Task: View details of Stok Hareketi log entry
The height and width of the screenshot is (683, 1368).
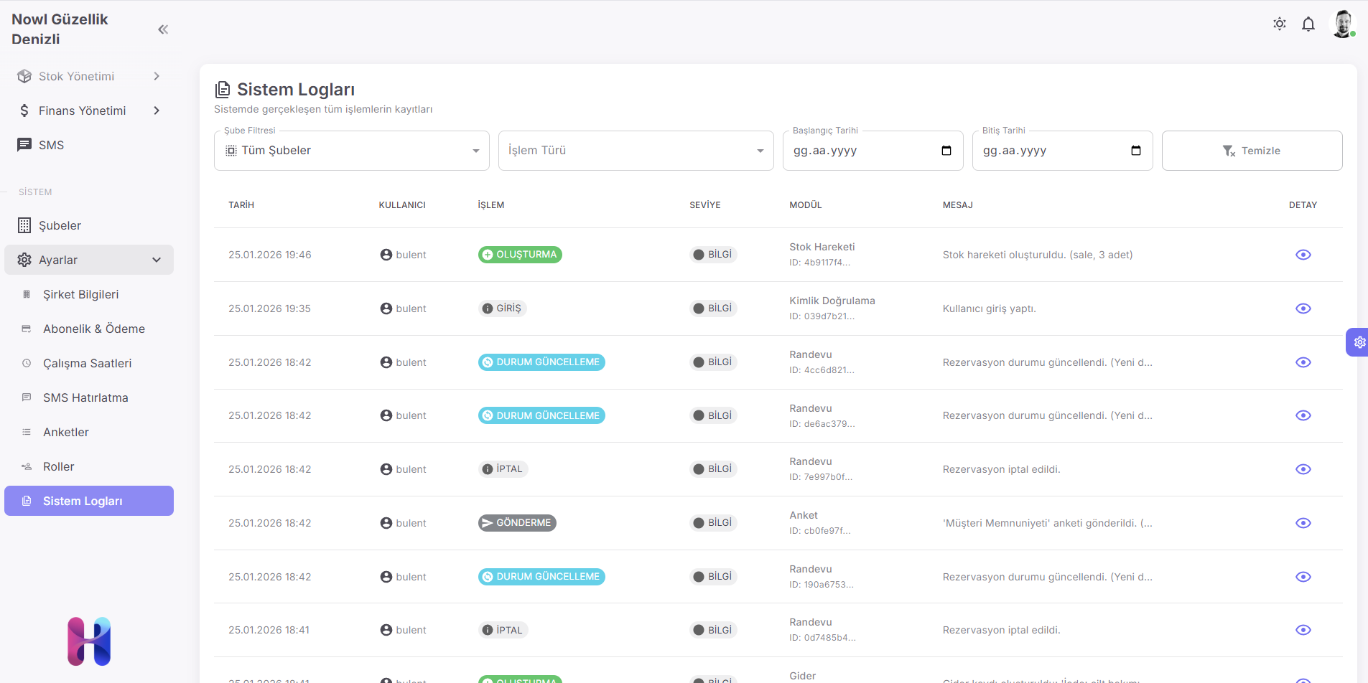Action: 1303,255
